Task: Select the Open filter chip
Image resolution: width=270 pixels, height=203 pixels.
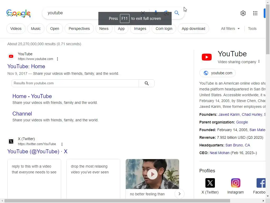Action: pos(55,29)
